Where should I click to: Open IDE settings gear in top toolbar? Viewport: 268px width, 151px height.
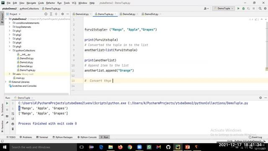[265, 8]
